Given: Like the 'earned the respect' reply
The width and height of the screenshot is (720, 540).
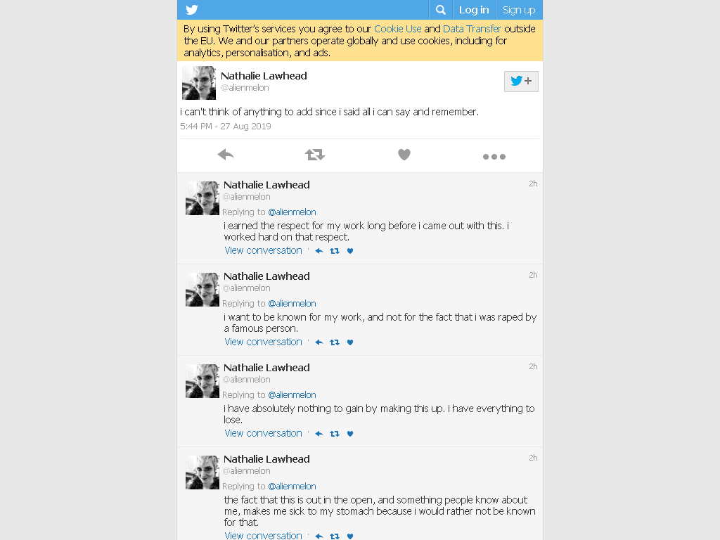Looking at the screenshot, I should pos(350,251).
